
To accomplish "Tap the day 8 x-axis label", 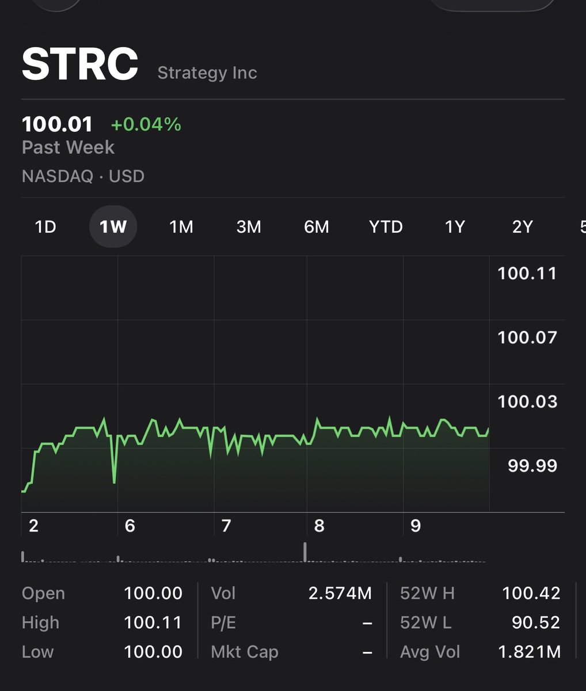I will pyautogui.click(x=319, y=526).
